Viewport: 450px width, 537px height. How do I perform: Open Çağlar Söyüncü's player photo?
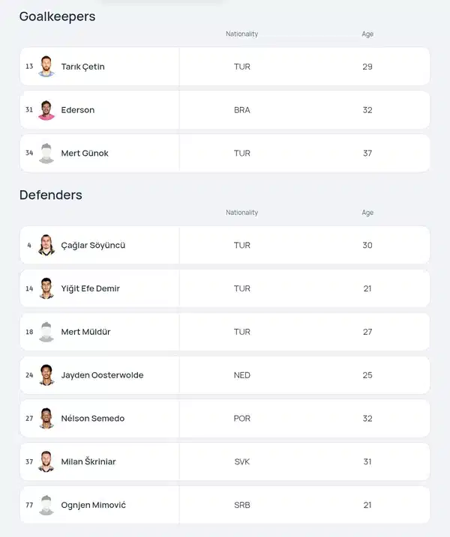coord(46,245)
